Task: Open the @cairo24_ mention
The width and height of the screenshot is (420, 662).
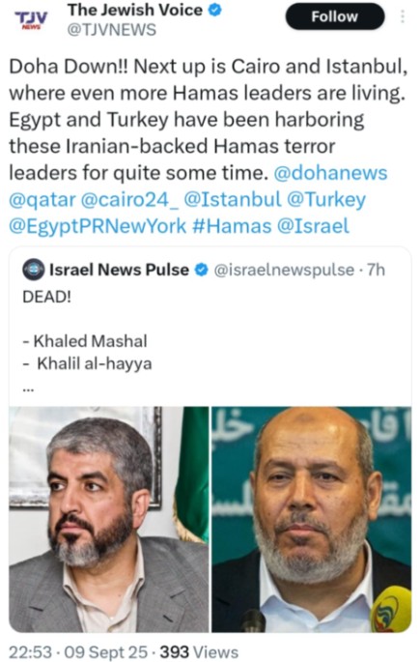Action: point(129,200)
